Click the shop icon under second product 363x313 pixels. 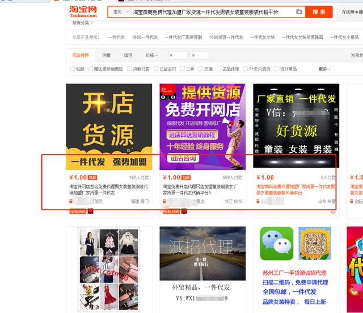click(164, 201)
